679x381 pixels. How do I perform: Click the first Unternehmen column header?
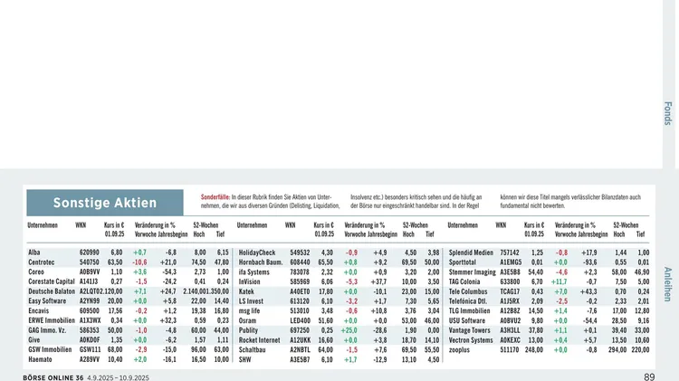(43, 225)
